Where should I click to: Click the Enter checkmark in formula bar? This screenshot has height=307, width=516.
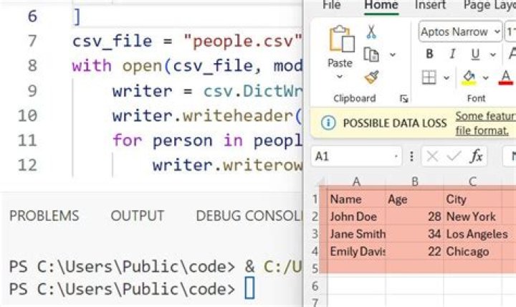(454, 156)
